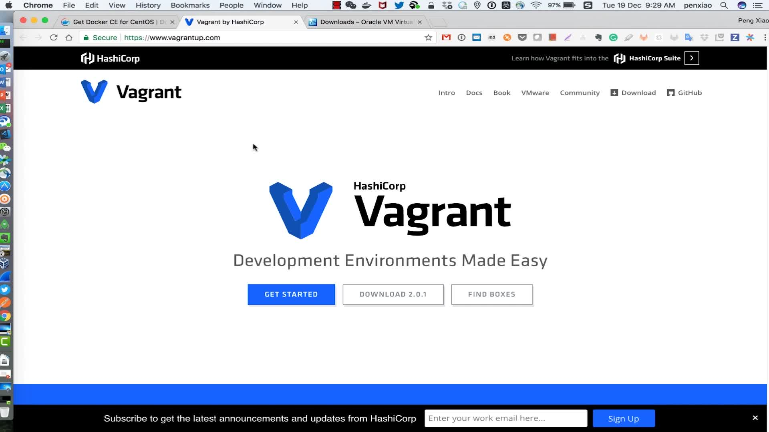The image size is (769, 432).
Task: Open Chrome's three-dot menu
Action: (765, 37)
